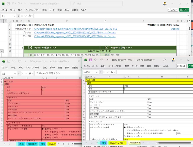Open ヘルプ tab in Book B window
This screenshot has width=193, height=147.
pyautogui.click(x=166, y=66)
